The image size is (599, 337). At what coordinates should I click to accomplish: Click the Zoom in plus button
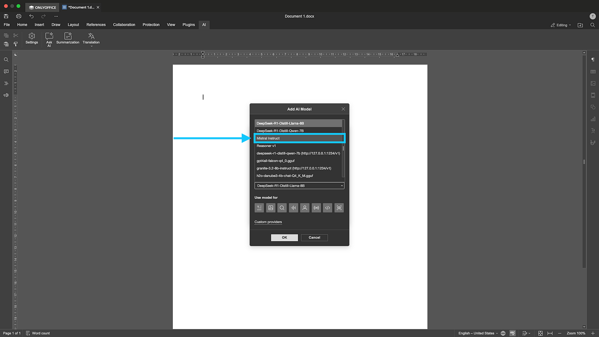[593, 333]
